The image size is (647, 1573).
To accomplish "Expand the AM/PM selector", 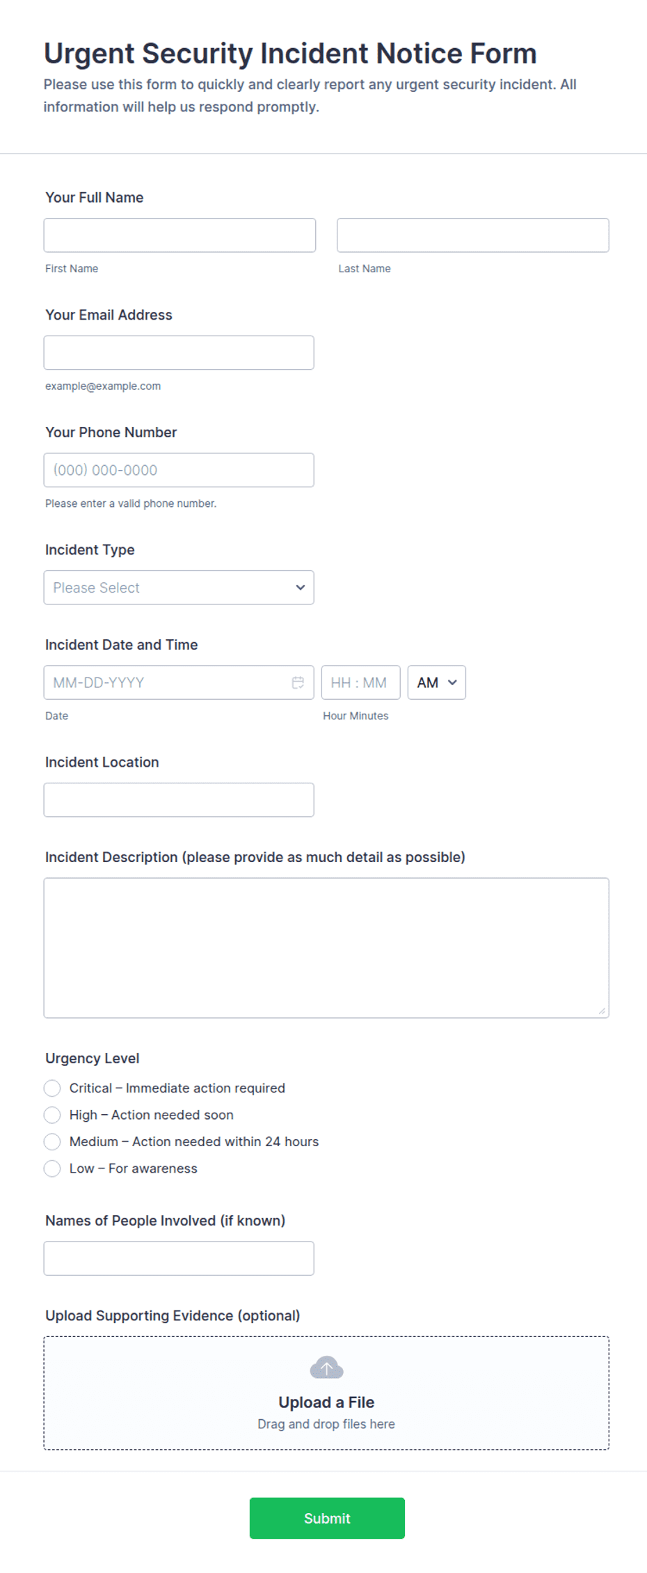I will pos(436,682).
